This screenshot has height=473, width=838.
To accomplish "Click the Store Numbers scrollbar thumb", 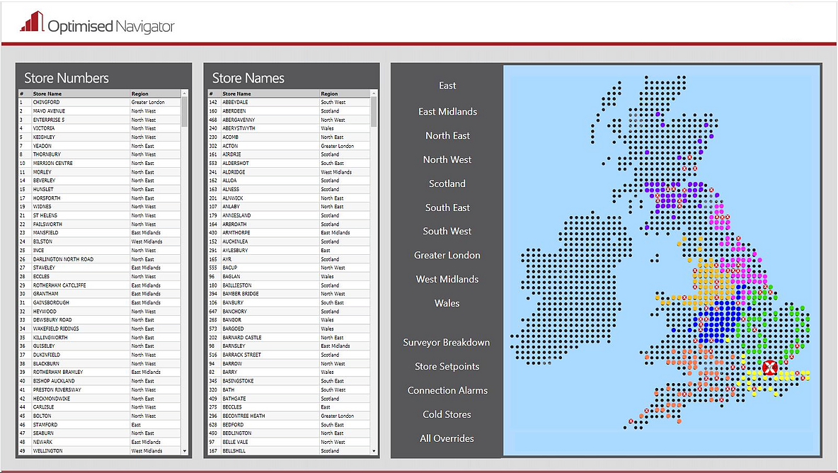I will pyautogui.click(x=185, y=111).
